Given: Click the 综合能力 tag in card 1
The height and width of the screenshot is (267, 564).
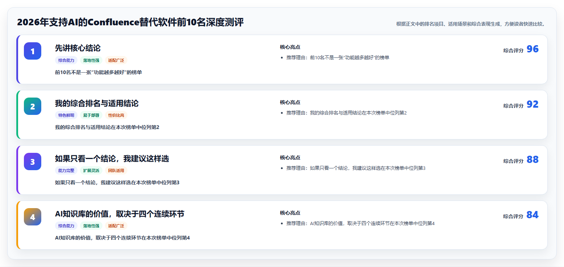Looking at the screenshot, I should 66,60.
